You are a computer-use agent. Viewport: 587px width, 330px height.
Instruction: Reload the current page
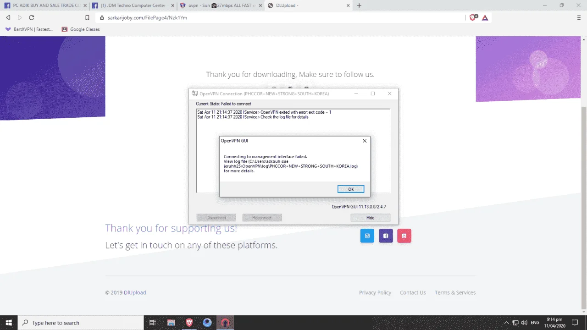click(x=32, y=17)
